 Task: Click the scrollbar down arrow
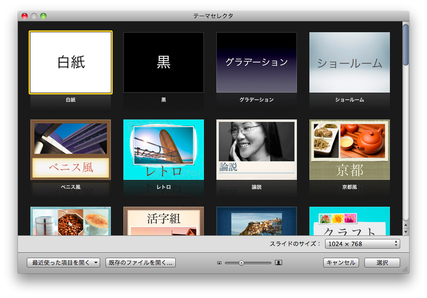(x=406, y=232)
